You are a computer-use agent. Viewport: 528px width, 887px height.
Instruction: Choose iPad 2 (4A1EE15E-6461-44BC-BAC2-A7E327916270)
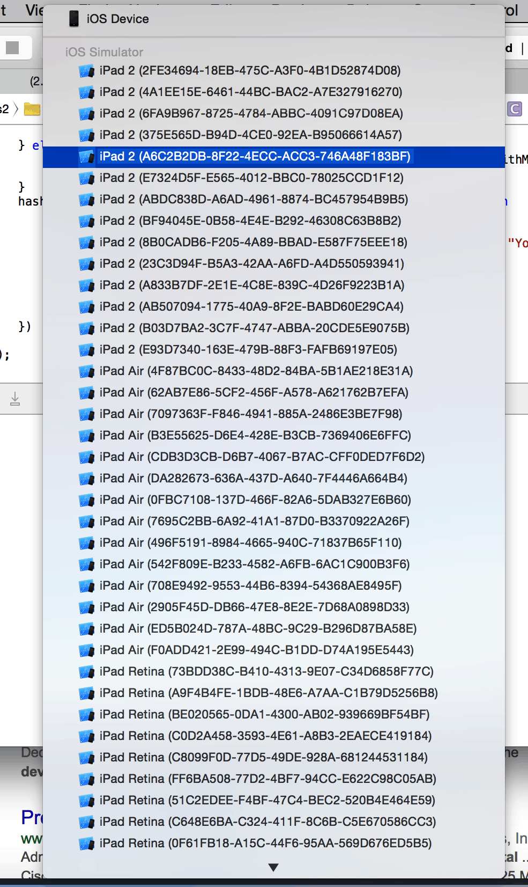(x=274, y=92)
